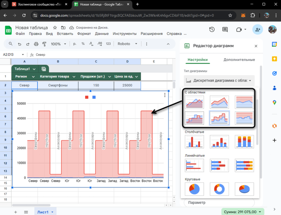Click the Сумма total button
Screen dimensions: 281x215
point(243,212)
